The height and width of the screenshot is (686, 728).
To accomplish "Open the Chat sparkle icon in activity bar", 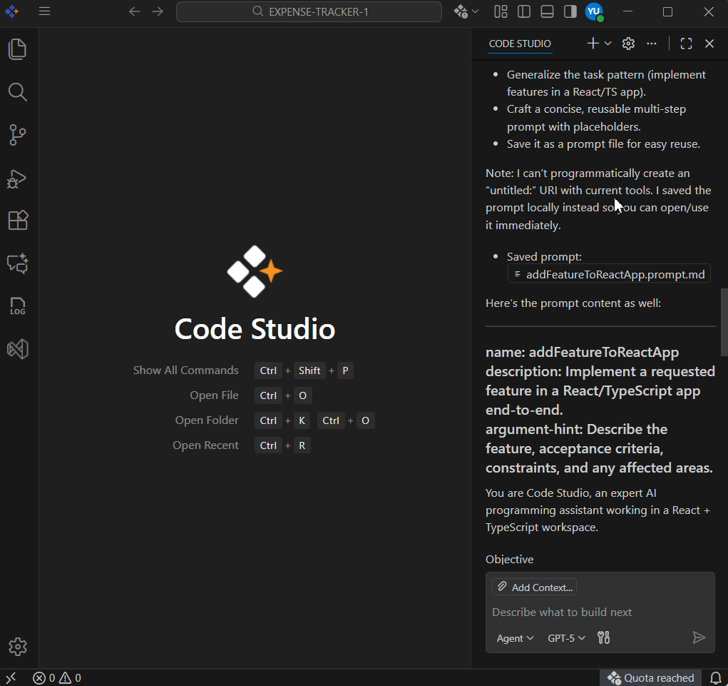I will pos(18,263).
